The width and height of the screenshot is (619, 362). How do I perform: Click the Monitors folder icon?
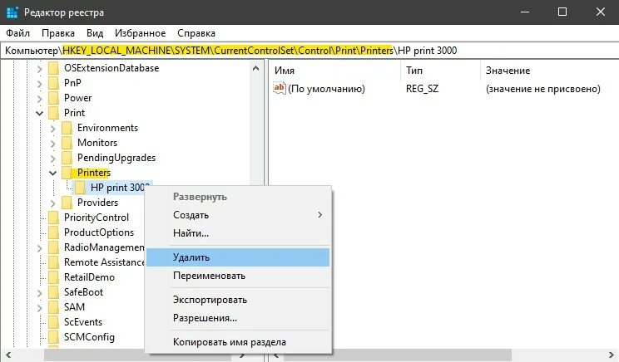(67, 143)
